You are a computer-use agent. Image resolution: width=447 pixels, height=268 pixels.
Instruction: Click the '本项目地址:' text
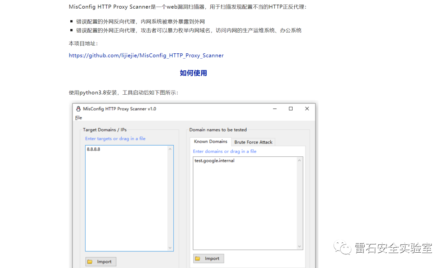click(x=83, y=43)
